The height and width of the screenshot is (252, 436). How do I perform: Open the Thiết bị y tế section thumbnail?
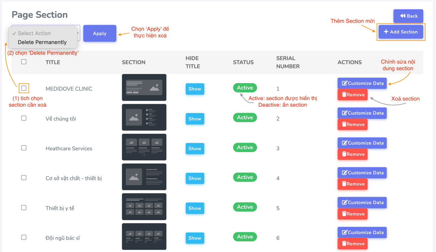click(144, 207)
